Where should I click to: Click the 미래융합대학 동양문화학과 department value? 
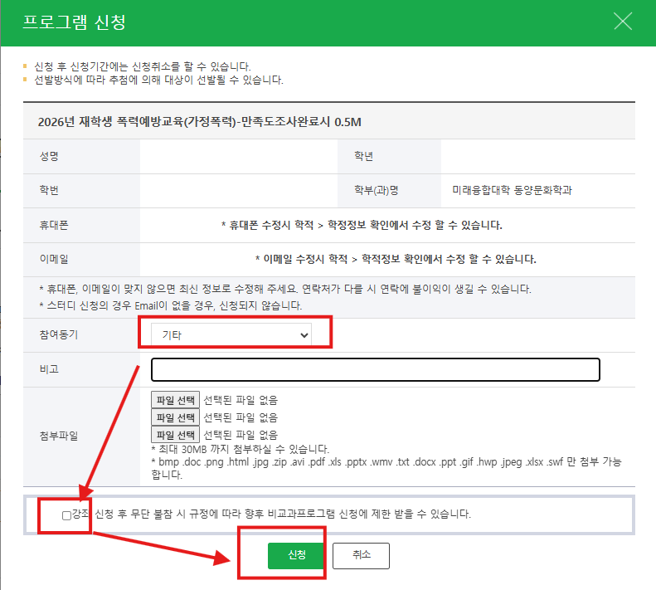tap(512, 190)
